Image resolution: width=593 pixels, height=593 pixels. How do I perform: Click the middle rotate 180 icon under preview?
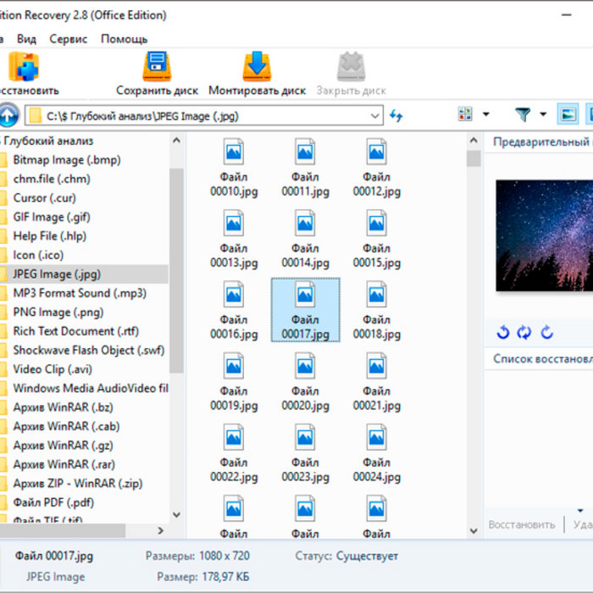(524, 332)
